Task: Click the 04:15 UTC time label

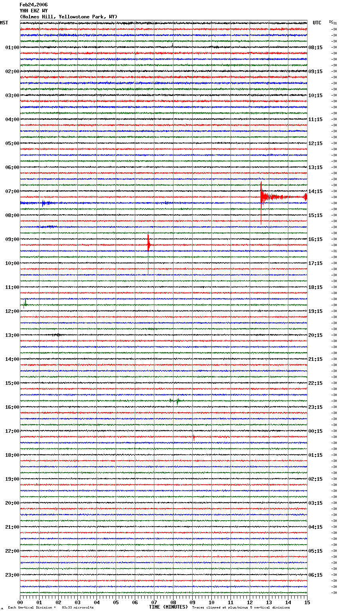Action: [x=315, y=527]
